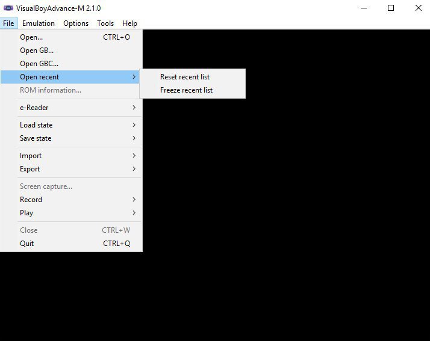Screen dimensions: 430x341
Task: Expand the Record submenu
Action: 70,200
